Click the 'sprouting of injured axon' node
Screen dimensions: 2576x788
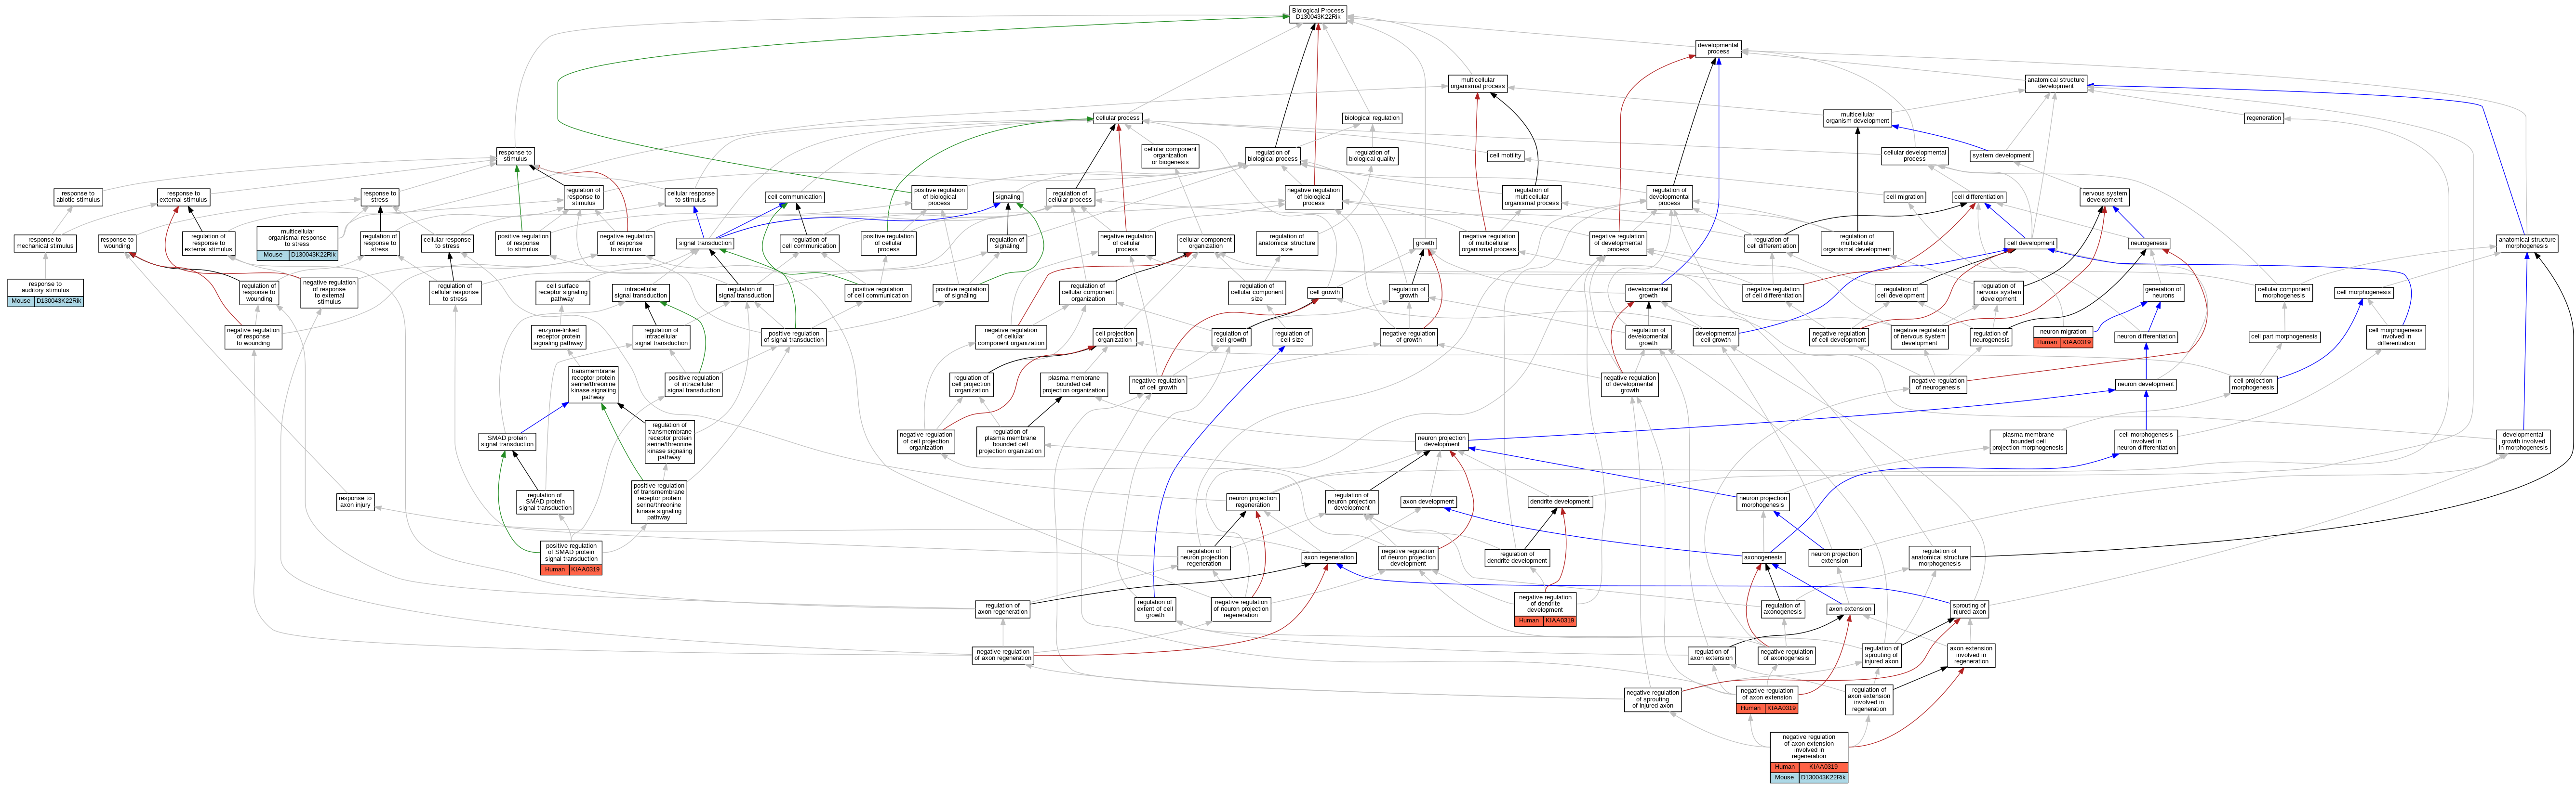[x=1969, y=609]
